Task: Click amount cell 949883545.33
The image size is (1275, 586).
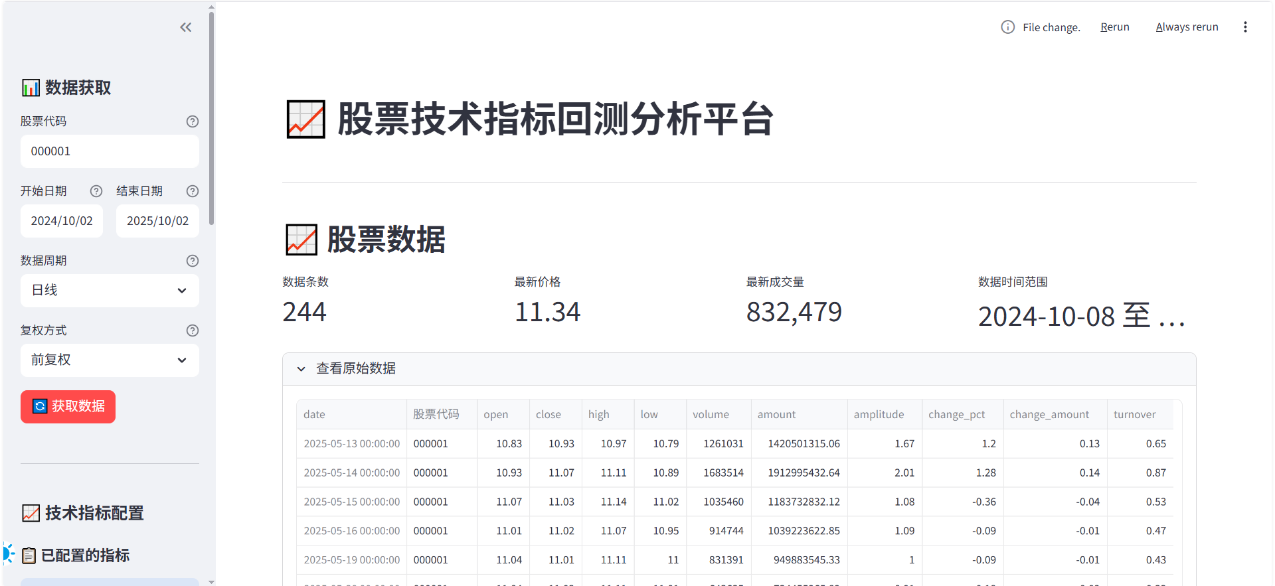Action: pos(800,560)
